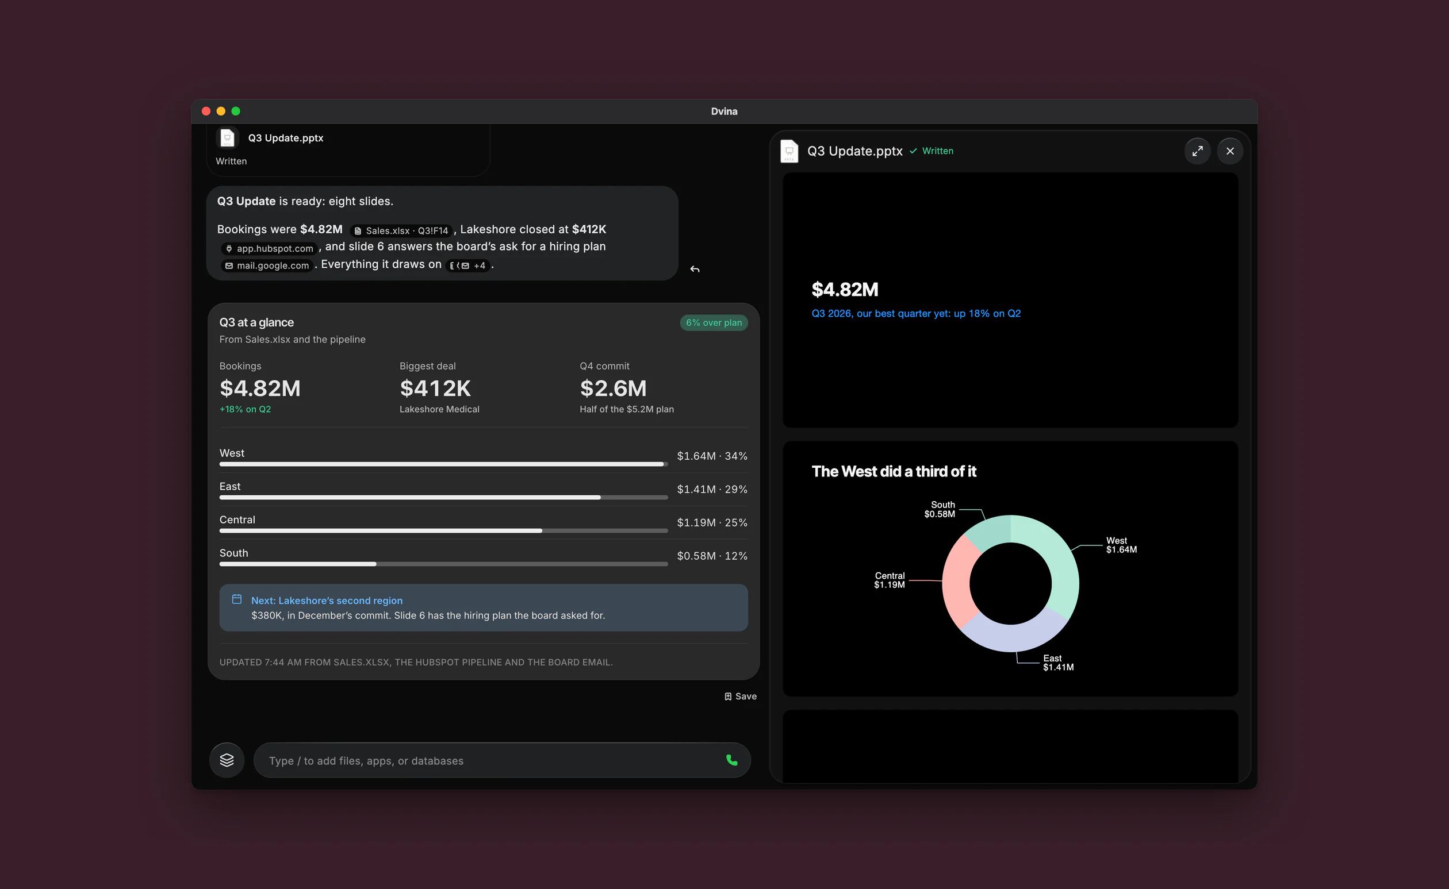Click the Q3 Update.pptx file icon in chat
1449x889 pixels.
[x=227, y=138]
